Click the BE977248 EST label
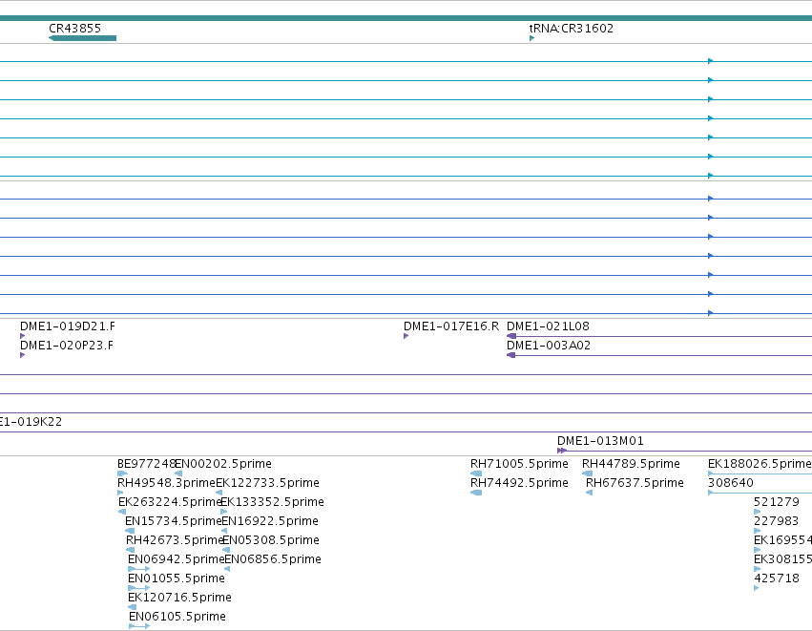Viewport: 812px width, 631px height. click(x=146, y=463)
